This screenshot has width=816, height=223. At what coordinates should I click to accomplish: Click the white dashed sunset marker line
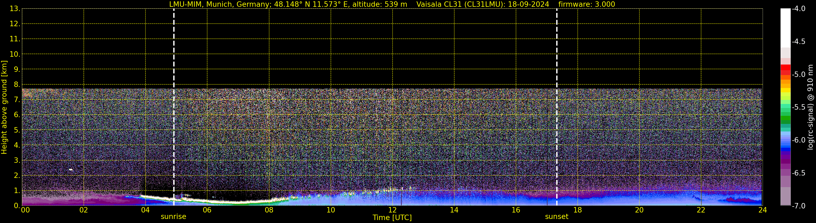click(556, 107)
